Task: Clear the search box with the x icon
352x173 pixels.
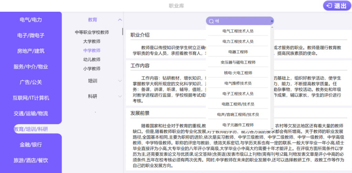Action: tap(272, 21)
